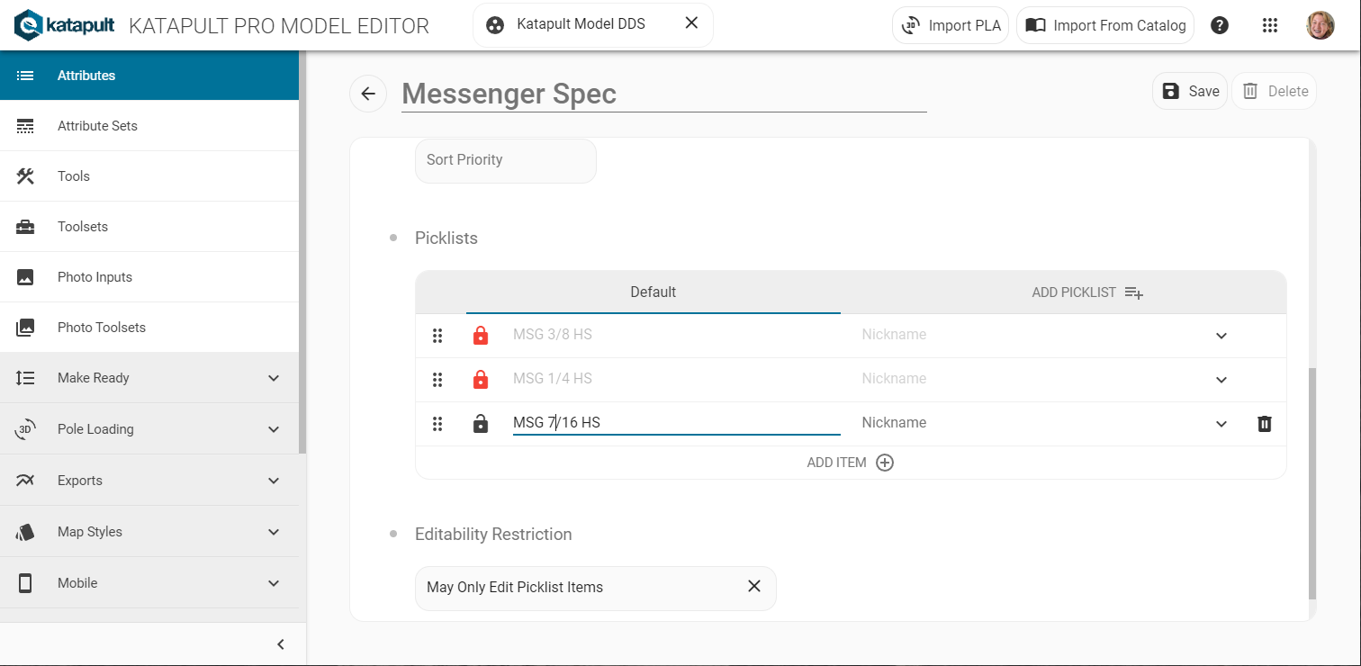The height and width of the screenshot is (666, 1361).
Task: Click the add item plus icon
Action: 885,463
